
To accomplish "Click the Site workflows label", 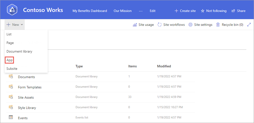I will [x=174, y=25].
